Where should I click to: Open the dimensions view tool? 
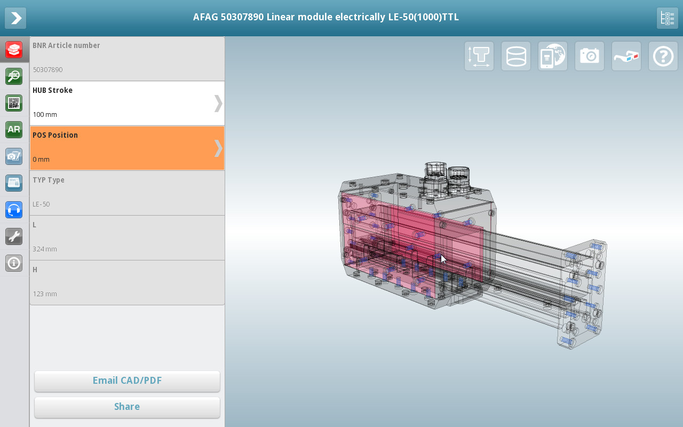coord(479,56)
